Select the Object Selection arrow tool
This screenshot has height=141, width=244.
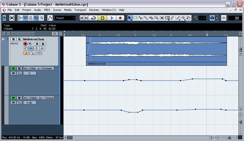click(x=130, y=18)
